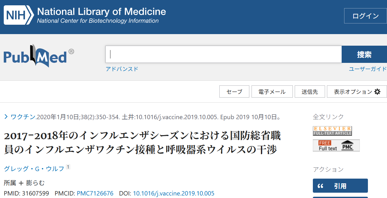Open the 送信先 send-to dropdown
Image resolution: width=387 pixels, height=198 pixels.
310,92
